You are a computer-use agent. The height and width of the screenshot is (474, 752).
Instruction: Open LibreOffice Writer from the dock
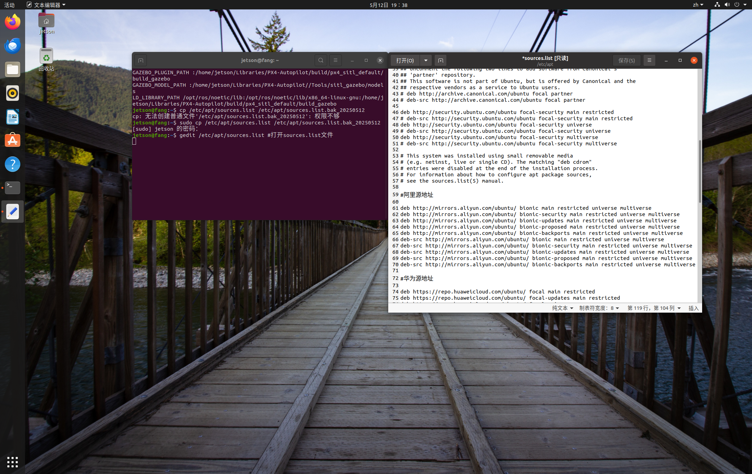(13, 117)
